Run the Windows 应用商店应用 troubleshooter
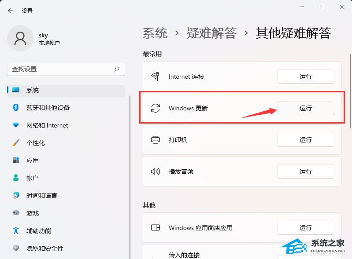The width and height of the screenshot is (352, 259). [306, 228]
